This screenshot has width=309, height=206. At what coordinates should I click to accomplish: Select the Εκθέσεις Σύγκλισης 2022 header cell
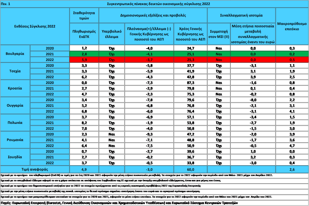point(35,26)
